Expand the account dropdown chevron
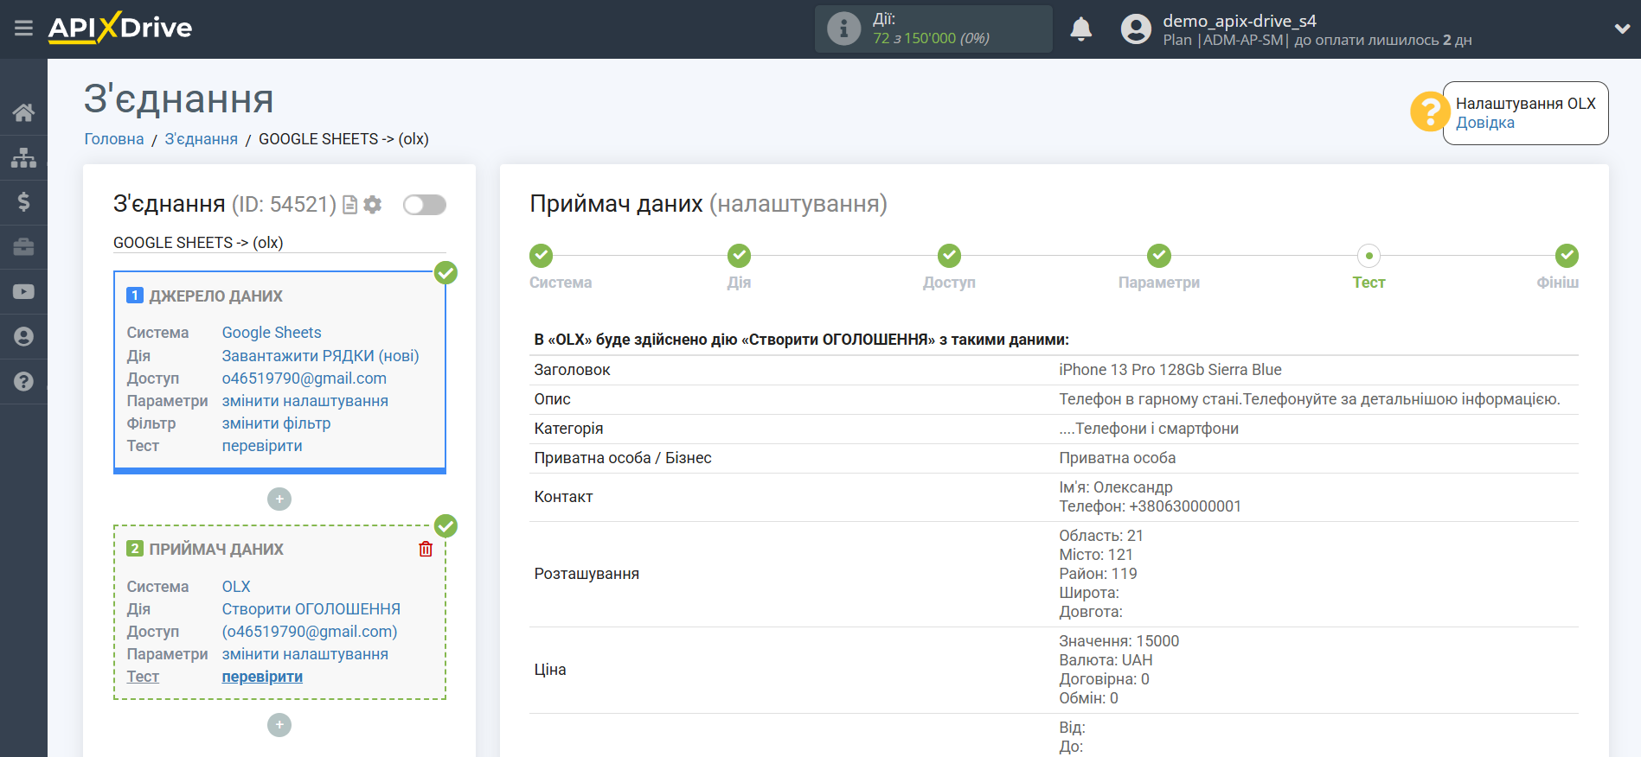The height and width of the screenshot is (757, 1641). pos(1622,29)
